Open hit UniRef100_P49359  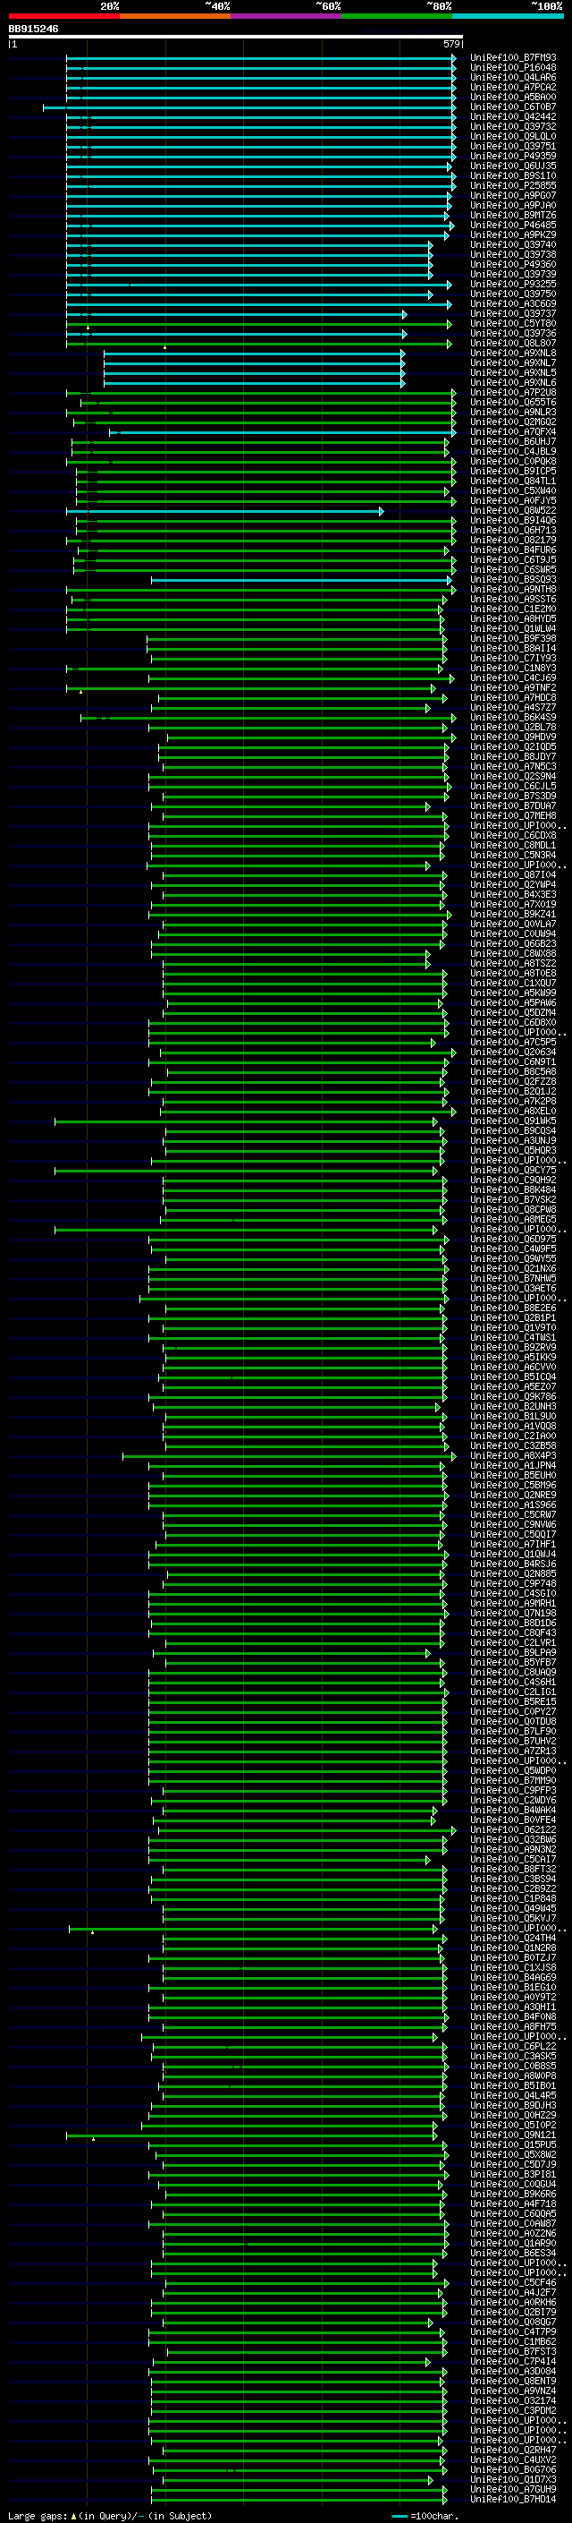(513, 156)
